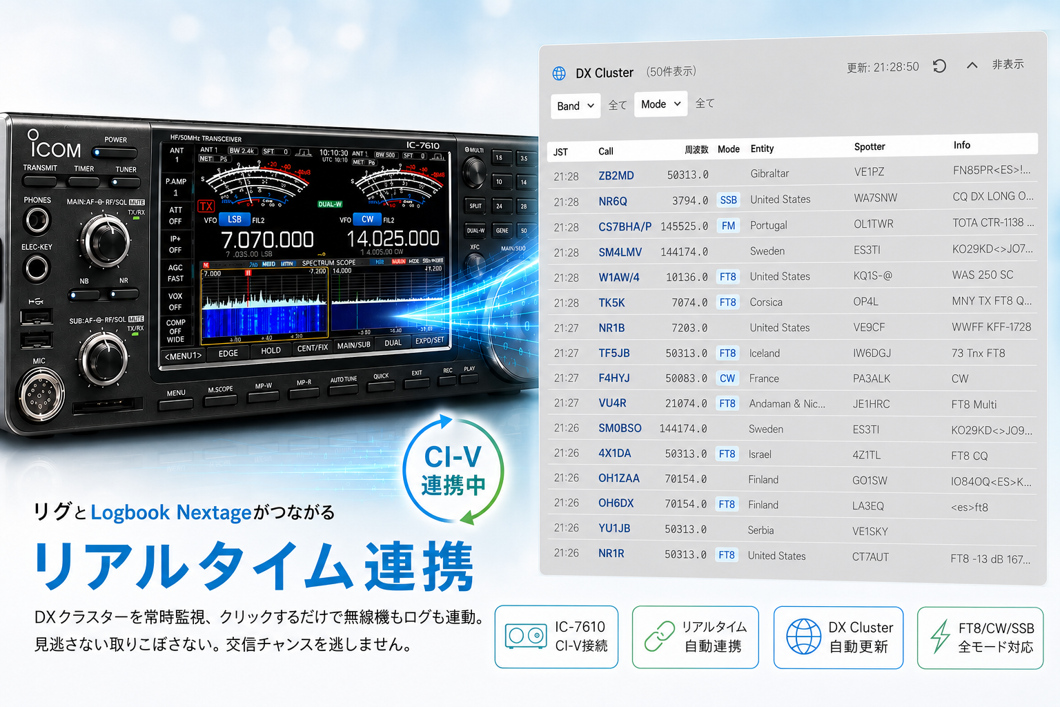1060x707 pixels.
Task: Select callsign W1AW/4 spot
Action: [618, 278]
